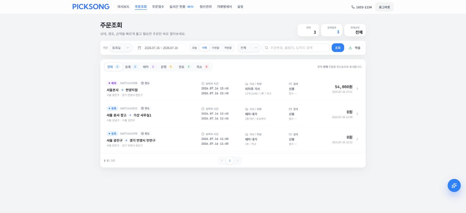Viewport: 466px width, 213px height.
Task: Open the 설정 menu
Action: tap(240, 7)
